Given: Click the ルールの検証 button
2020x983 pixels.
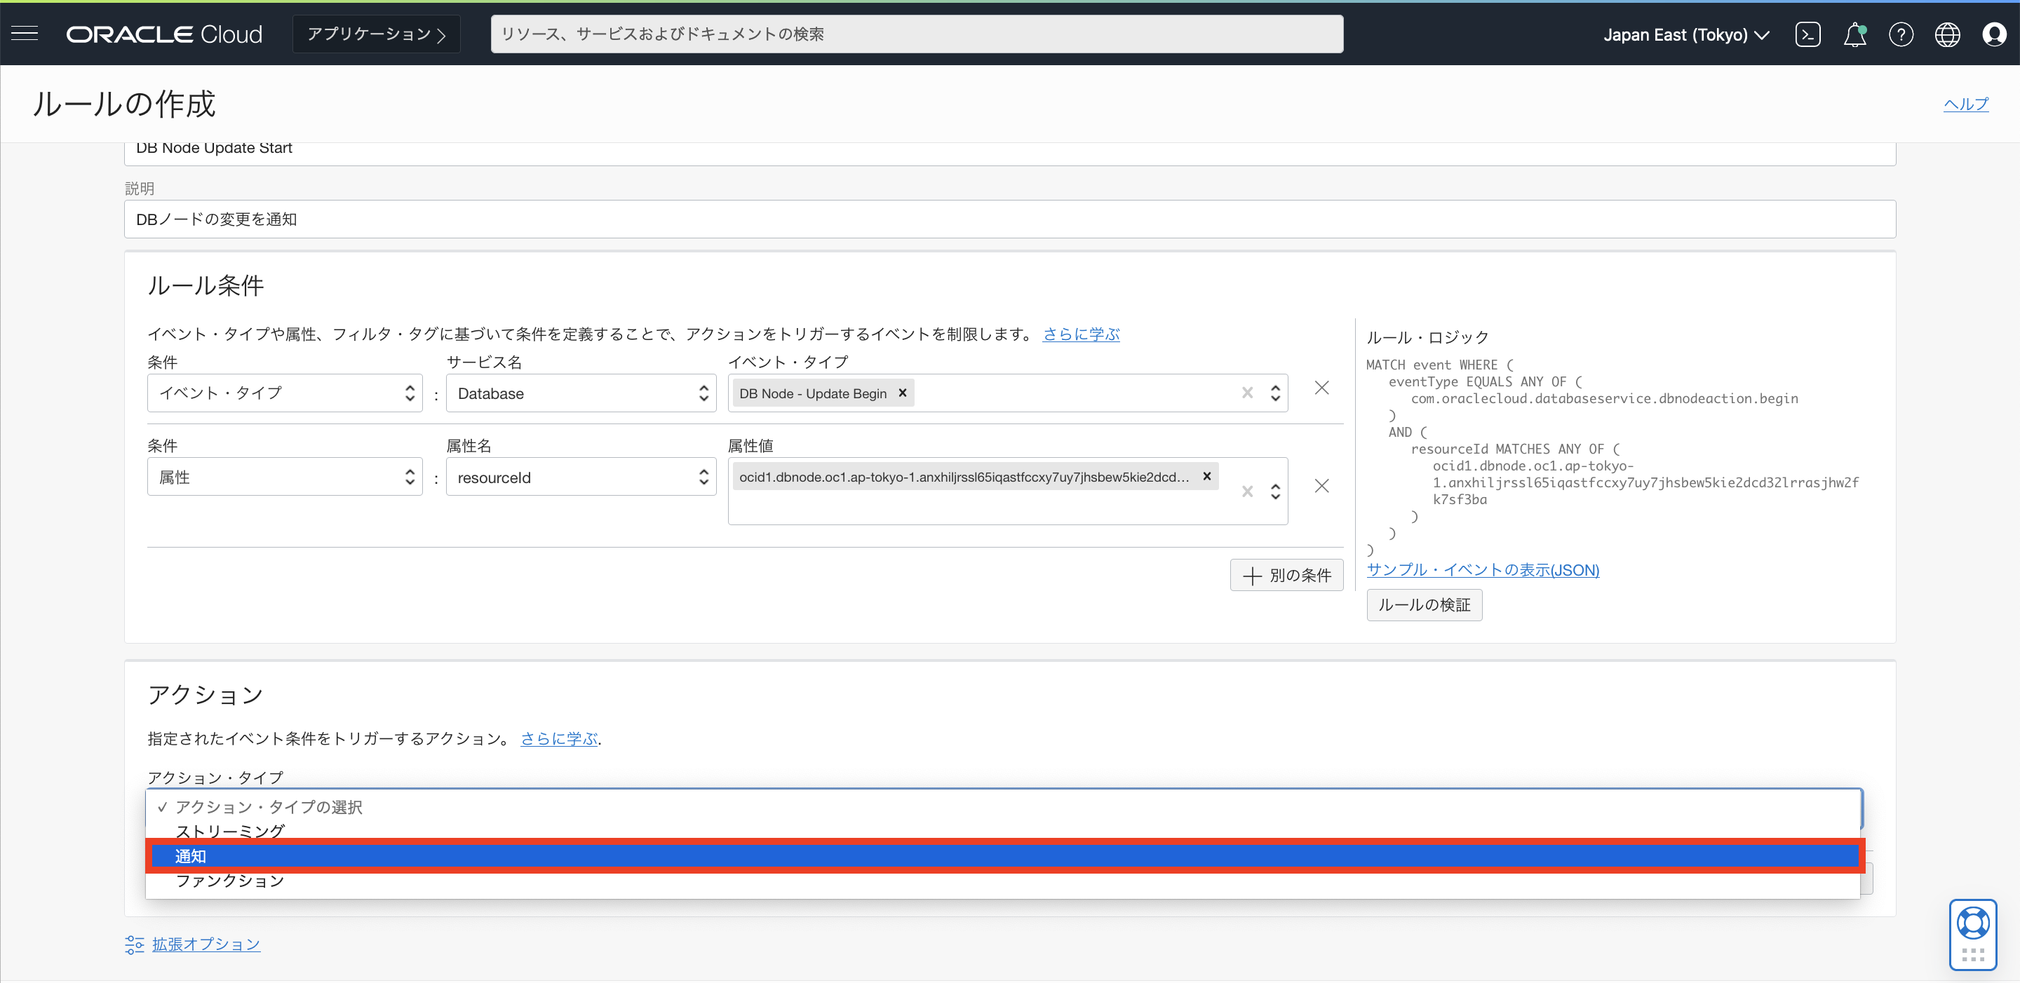Looking at the screenshot, I should click(x=1424, y=604).
